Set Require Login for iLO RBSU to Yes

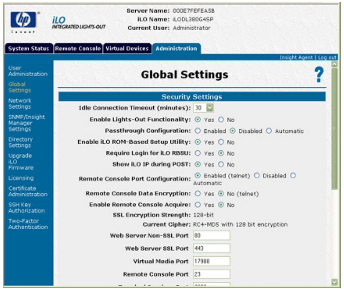pos(197,153)
